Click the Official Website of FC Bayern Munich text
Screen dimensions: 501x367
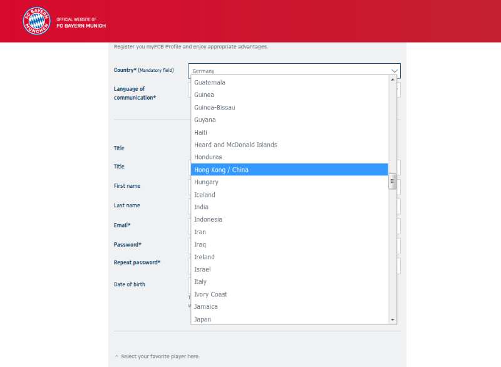[x=81, y=23]
